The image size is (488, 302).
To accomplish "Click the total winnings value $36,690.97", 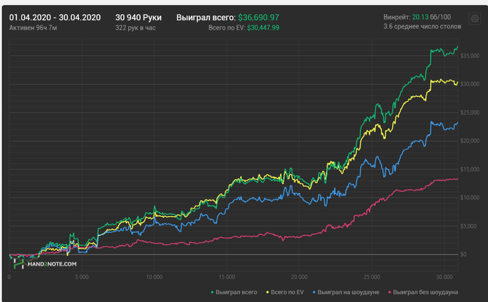I will coord(259,17).
